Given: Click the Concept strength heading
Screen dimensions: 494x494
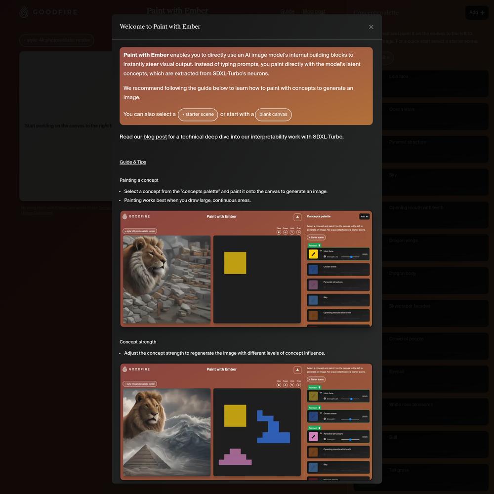Looking at the screenshot, I should point(138,342).
